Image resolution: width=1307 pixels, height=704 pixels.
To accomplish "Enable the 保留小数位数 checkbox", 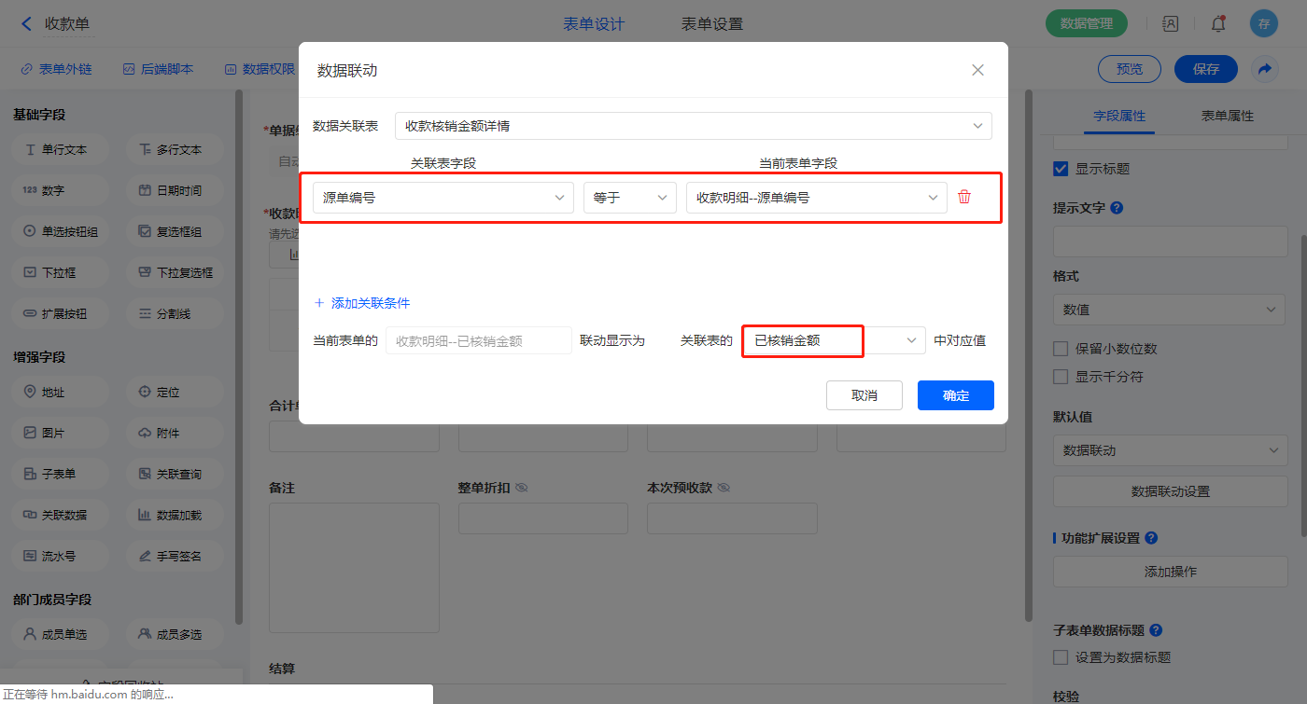I will [x=1061, y=349].
